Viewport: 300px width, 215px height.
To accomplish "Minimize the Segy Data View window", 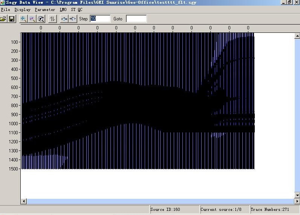I will click(x=284, y=2).
